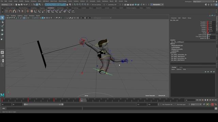Click the IPR render teal icon

coord(136,4)
